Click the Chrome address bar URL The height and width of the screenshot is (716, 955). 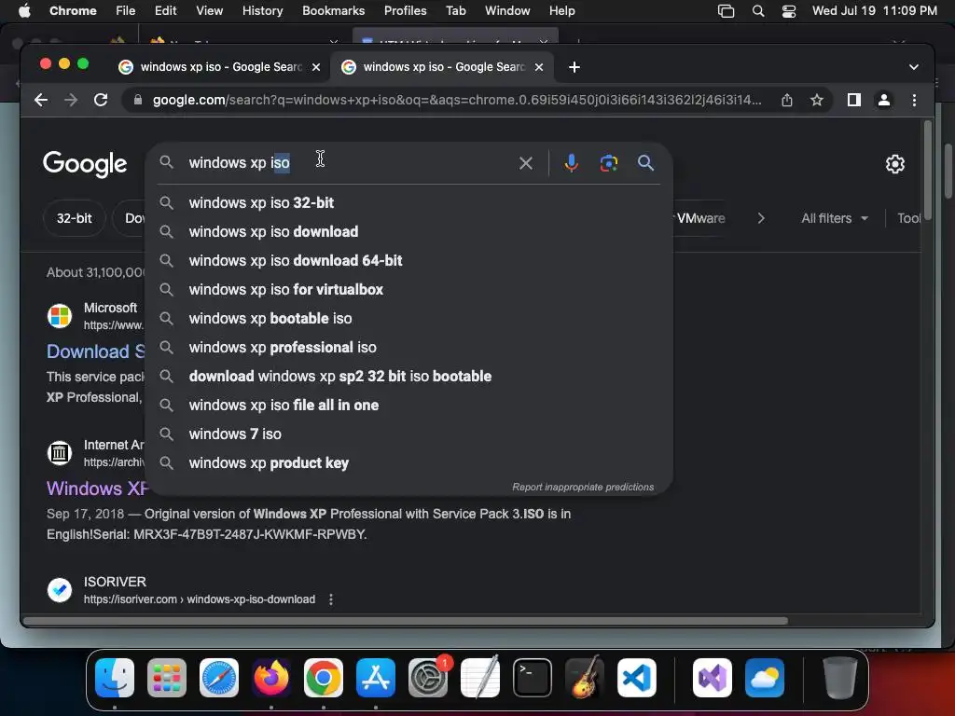[x=456, y=100]
